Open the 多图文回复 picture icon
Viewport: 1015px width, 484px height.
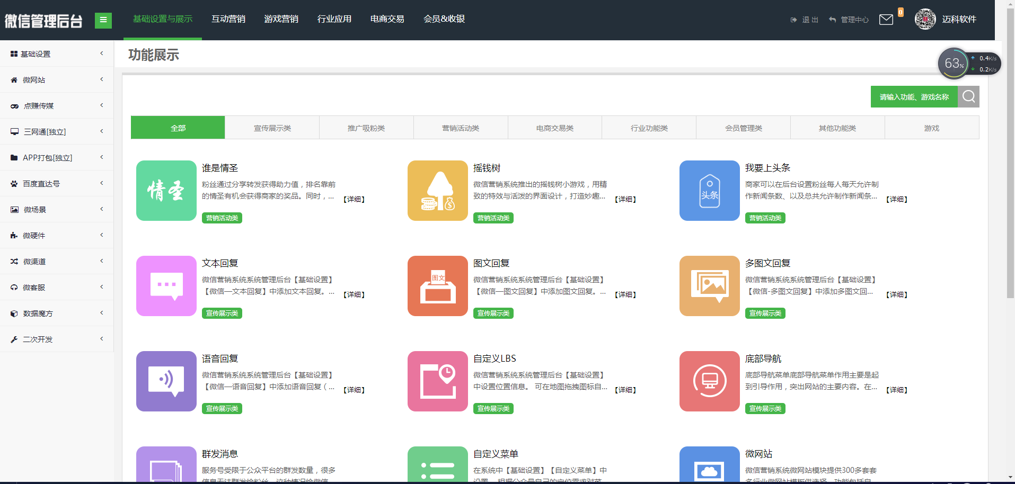coord(710,286)
